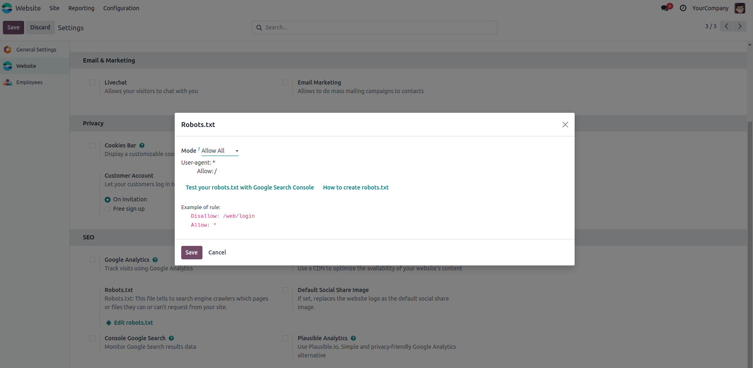Image resolution: width=753 pixels, height=368 pixels.
Task: Select the Free sign up radio option
Action: 108,209
